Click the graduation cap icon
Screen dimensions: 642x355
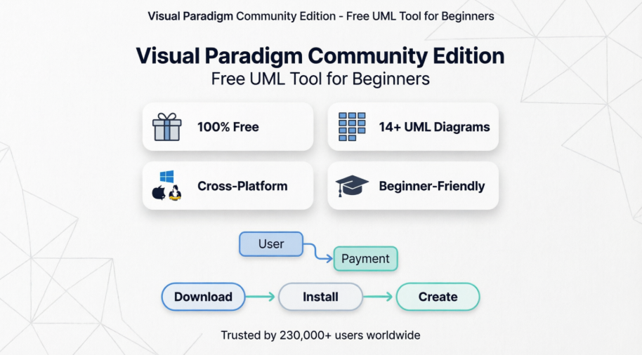tap(352, 186)
